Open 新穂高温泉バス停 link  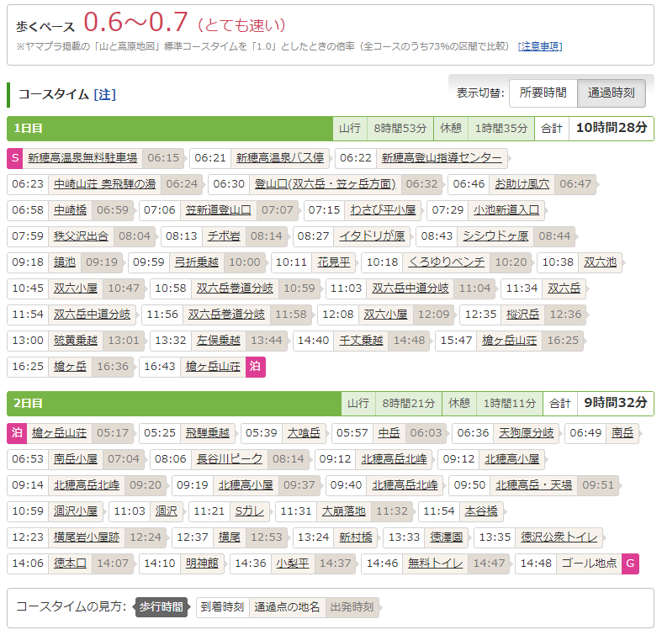tap(280, 158)
